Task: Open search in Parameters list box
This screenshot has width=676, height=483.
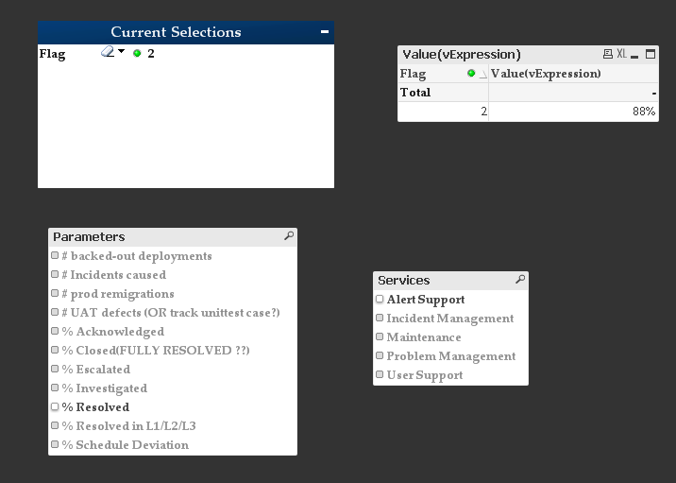Action: pos(289,236)
